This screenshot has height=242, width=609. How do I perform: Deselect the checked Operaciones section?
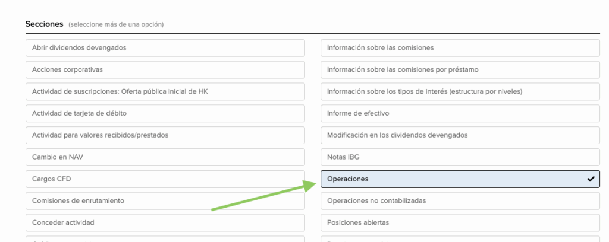(460, 179)
